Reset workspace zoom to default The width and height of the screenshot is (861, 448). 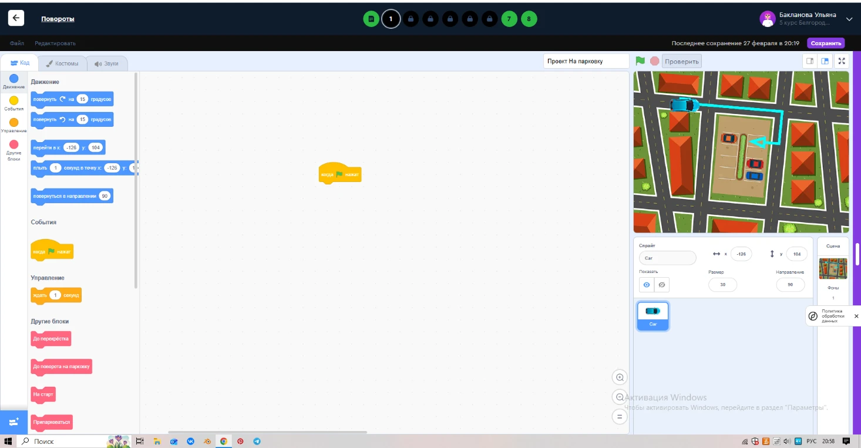(619, 417)
